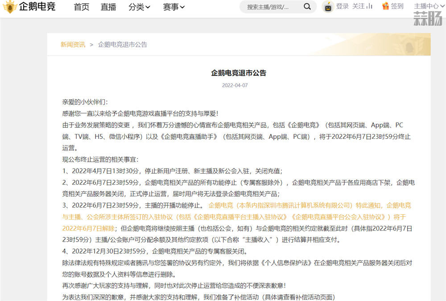Click the user avatar icon beside 登录
This screenshot has height=301, width=446.
tap(328, 7)
